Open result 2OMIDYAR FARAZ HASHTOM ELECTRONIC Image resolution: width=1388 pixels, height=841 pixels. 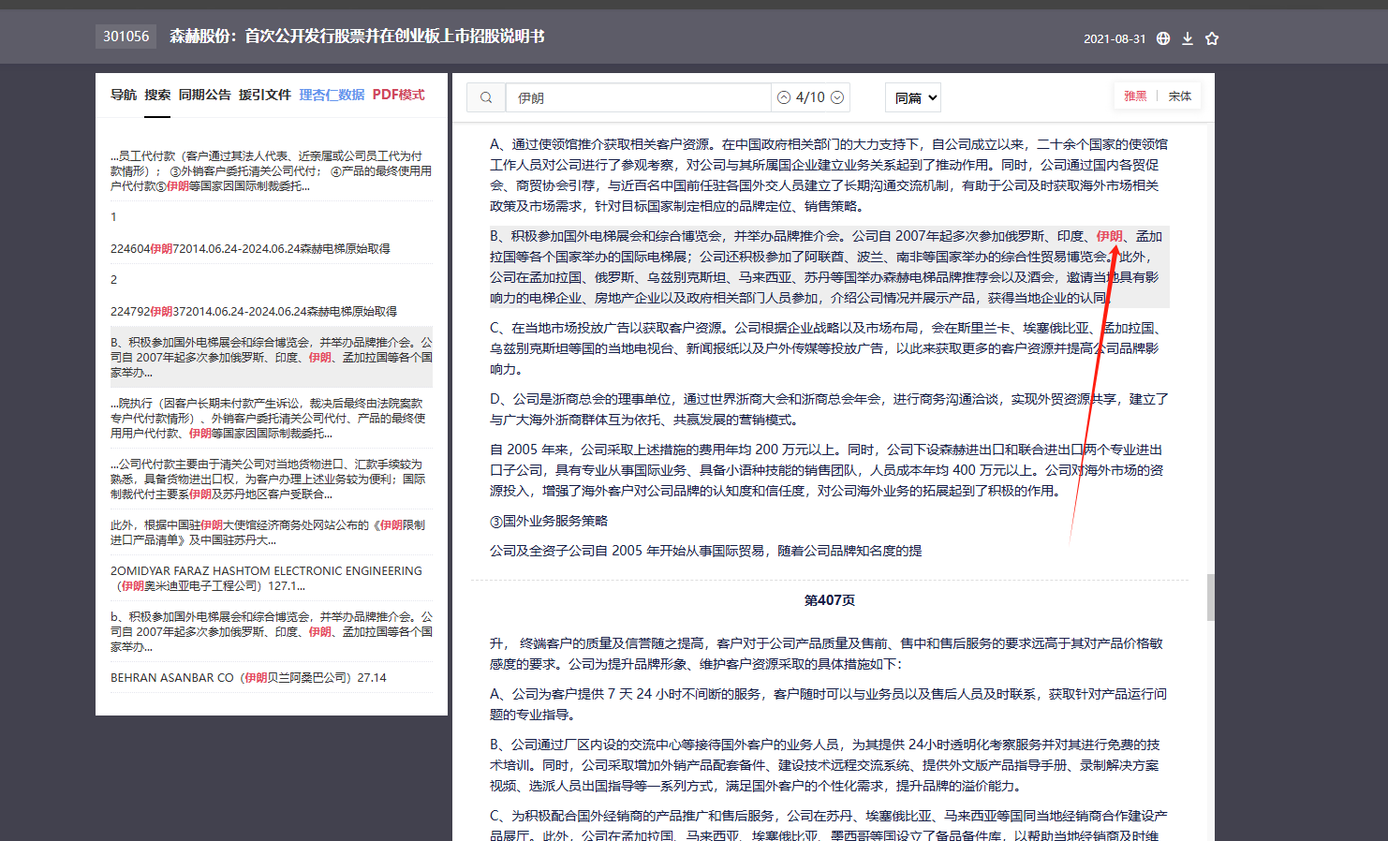(272, 578)
